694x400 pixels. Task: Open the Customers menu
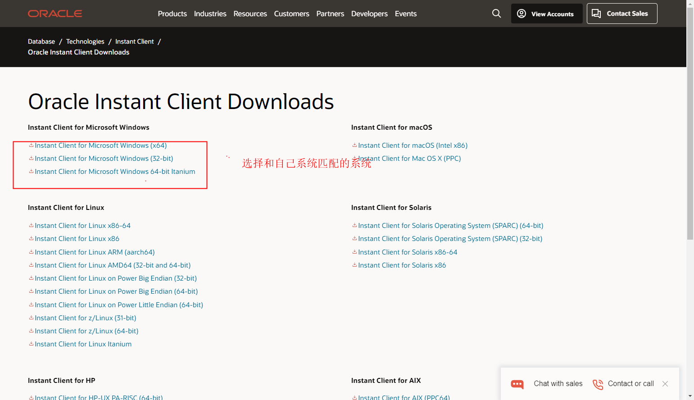pos(291,14)
